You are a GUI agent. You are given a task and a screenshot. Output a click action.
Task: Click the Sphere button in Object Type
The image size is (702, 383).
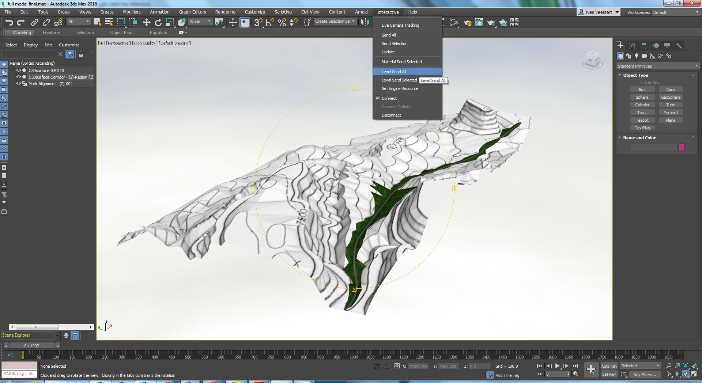[642, 97]
